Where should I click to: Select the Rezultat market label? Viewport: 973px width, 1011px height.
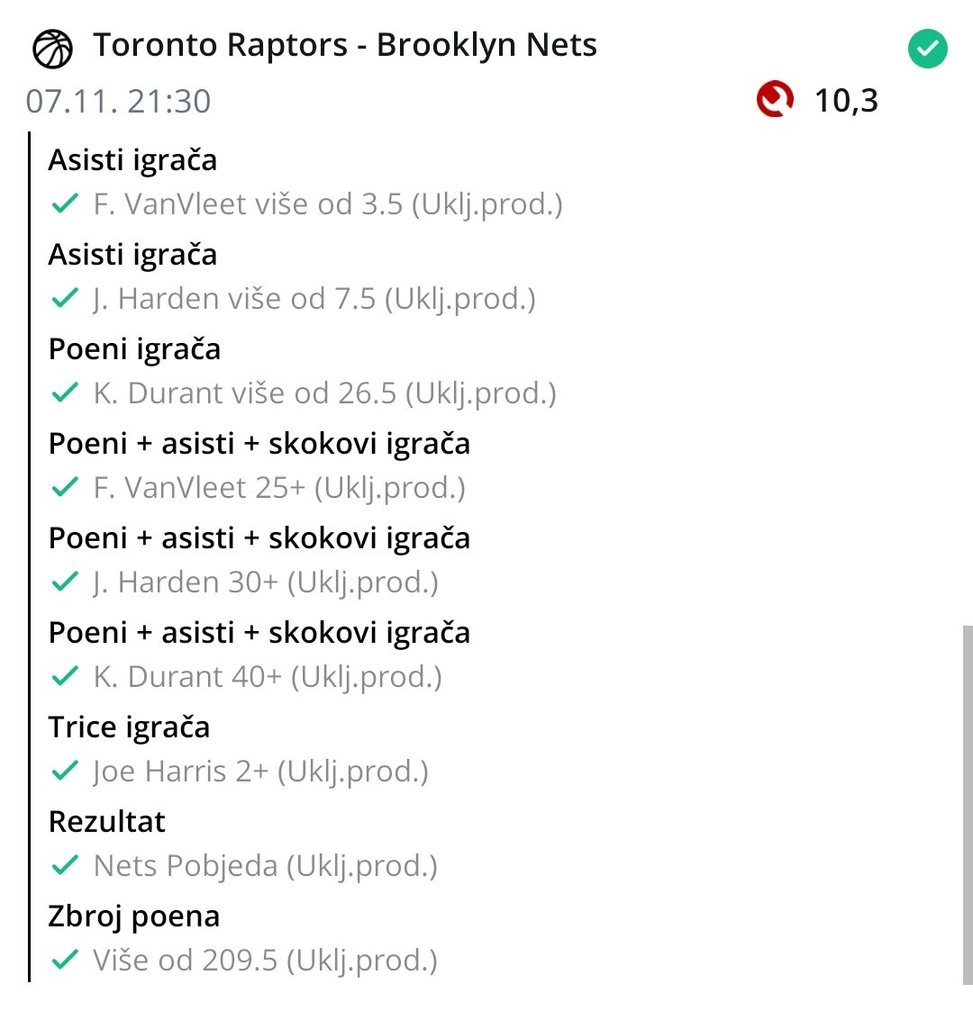(107, 822)
